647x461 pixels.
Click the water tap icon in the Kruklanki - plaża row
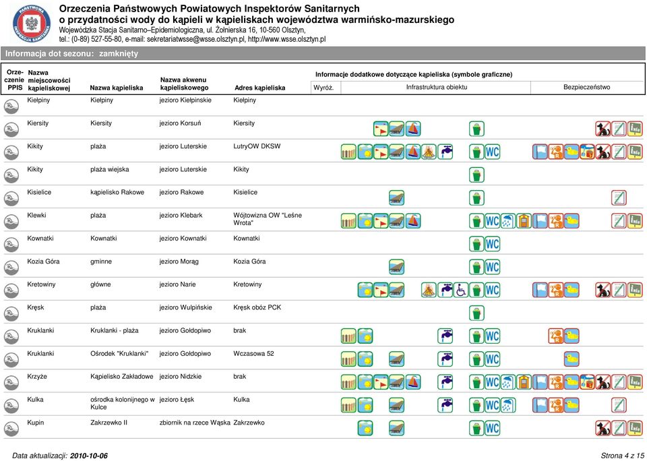coord(445,336)
